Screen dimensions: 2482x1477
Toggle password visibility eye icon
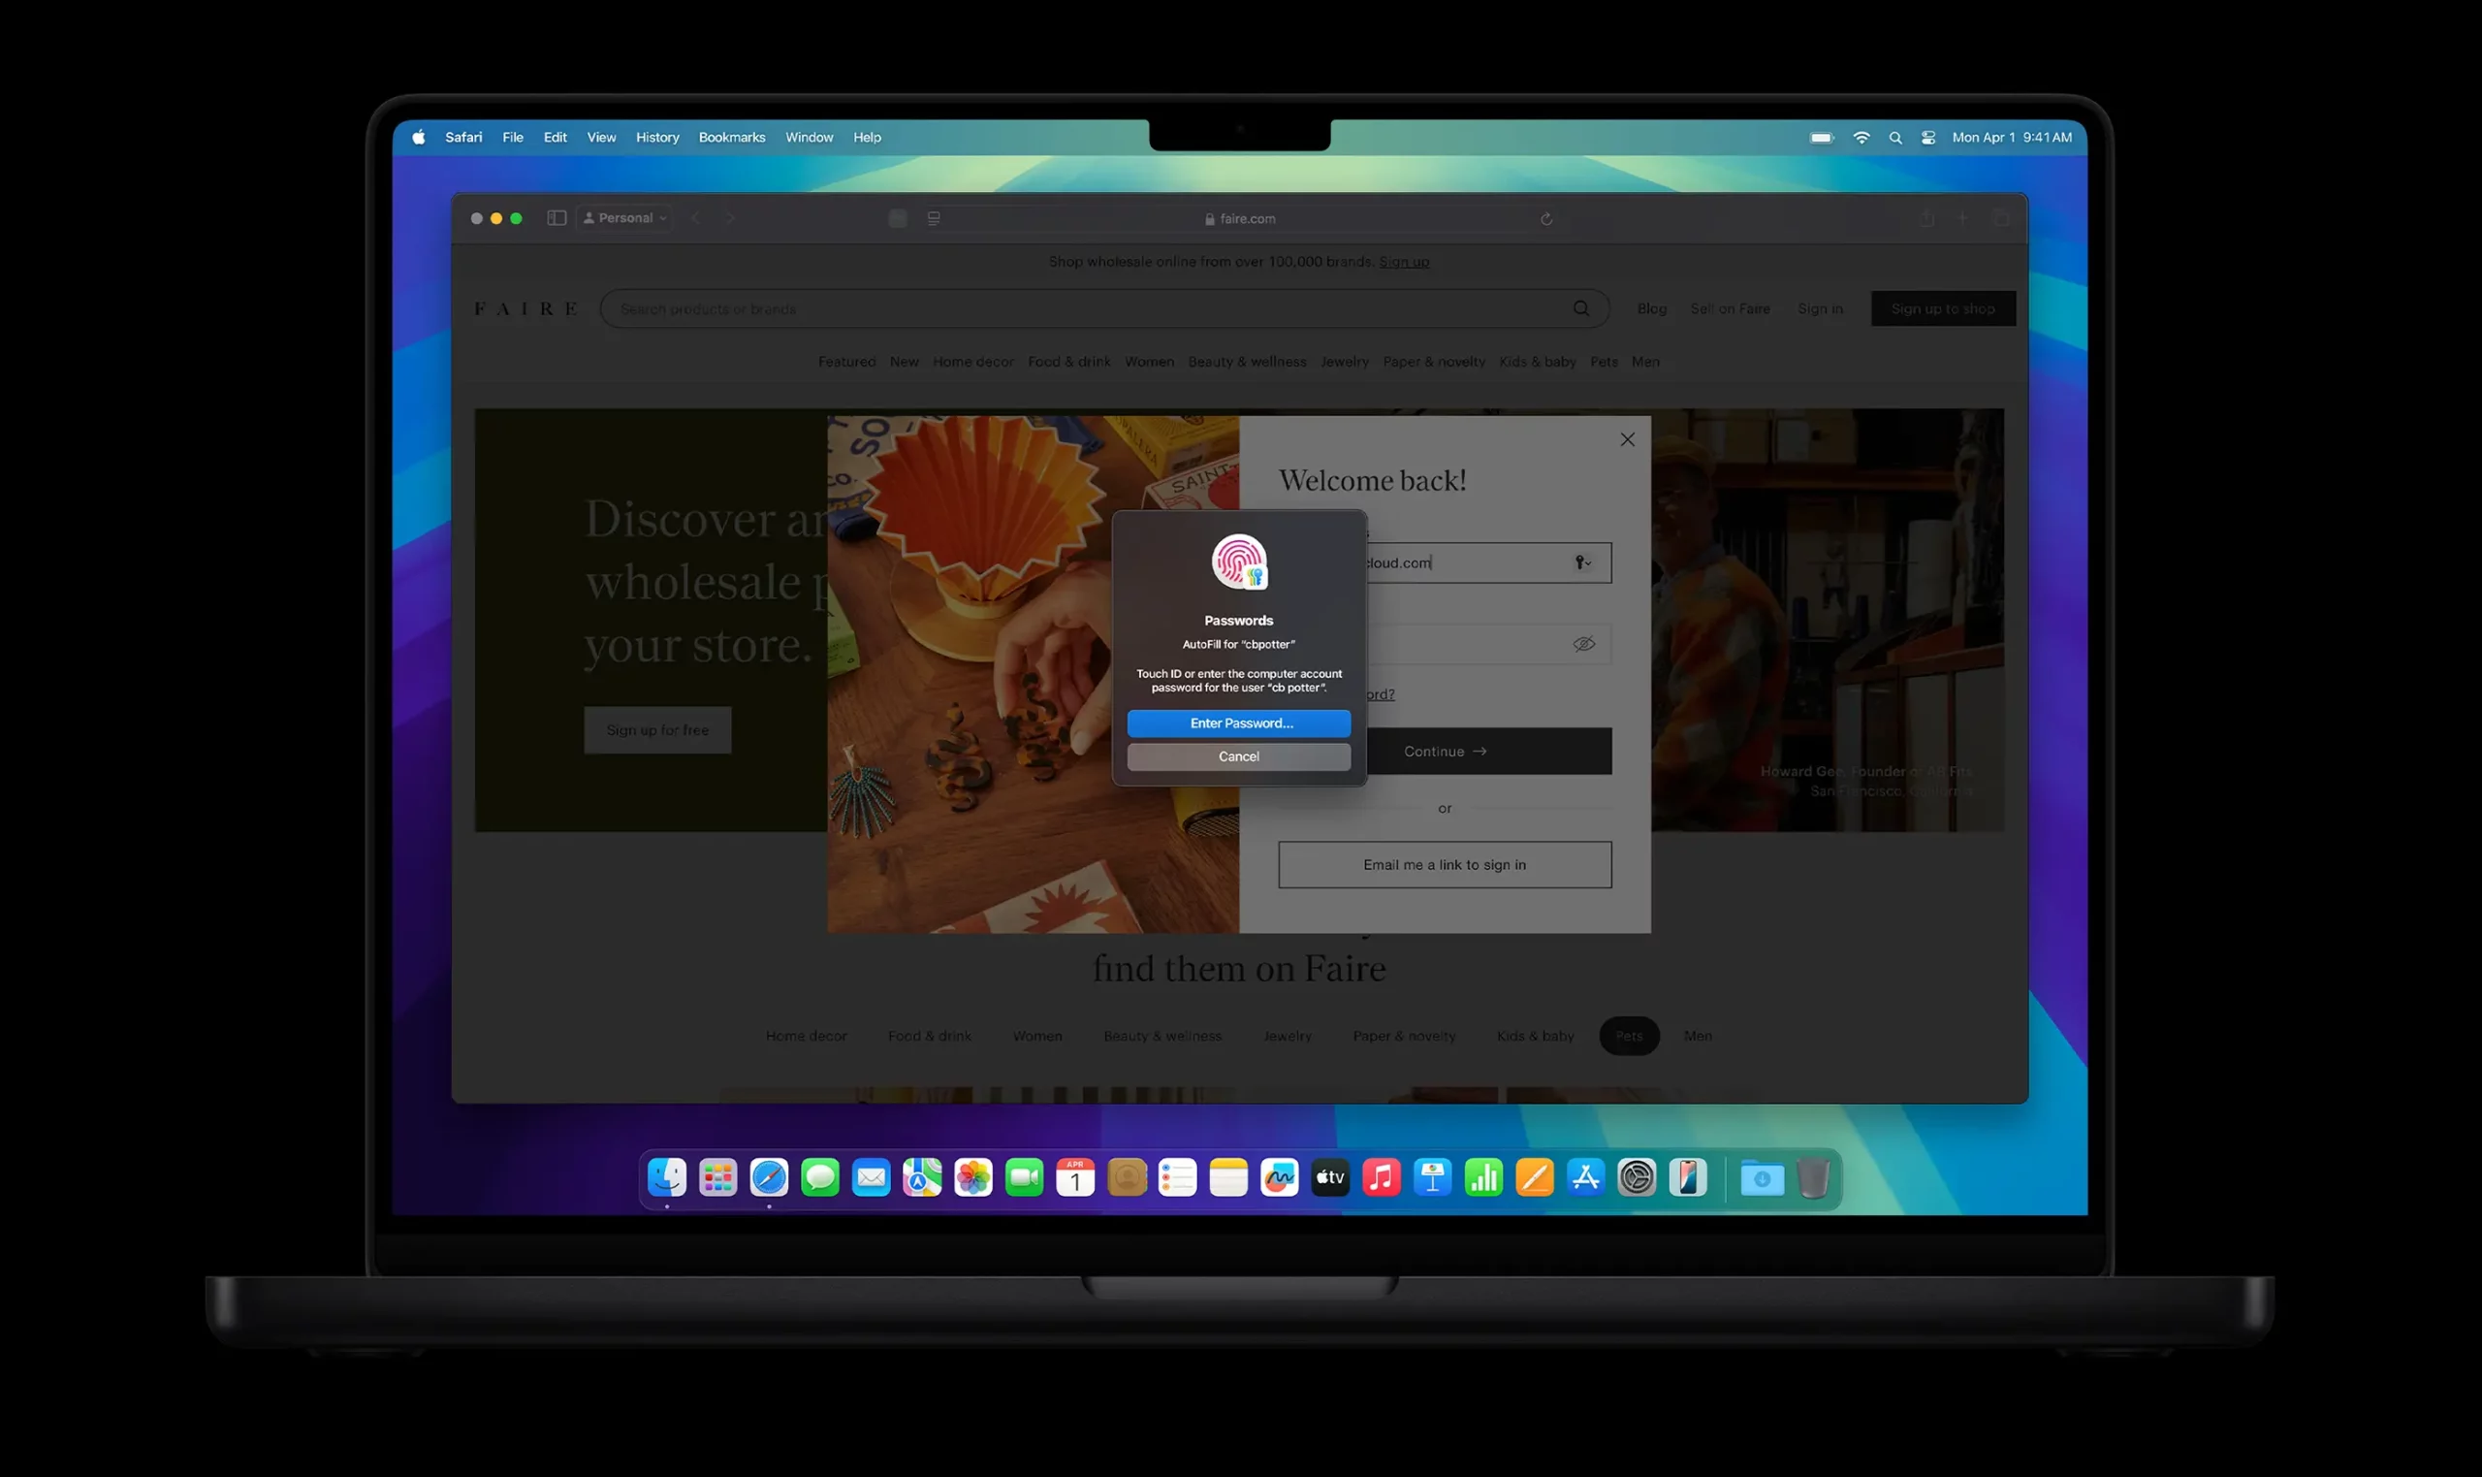click(1583, 644)
